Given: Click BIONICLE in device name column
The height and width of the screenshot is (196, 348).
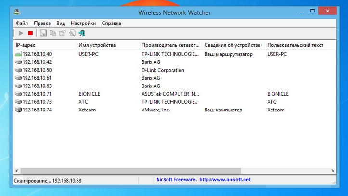Looking at the screenshot, I should tap(89, 94).
